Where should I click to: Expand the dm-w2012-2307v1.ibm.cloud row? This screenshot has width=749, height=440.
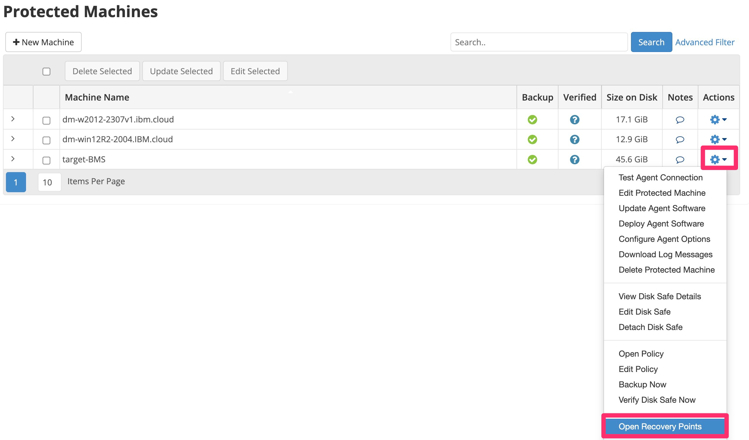pyautogui.click(x=13, y=119)
